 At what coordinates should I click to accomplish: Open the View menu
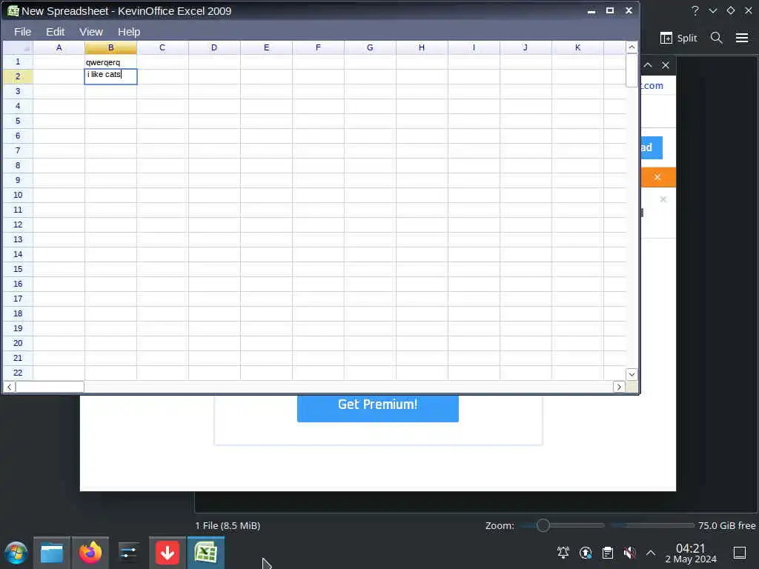(x=91, y=32)
